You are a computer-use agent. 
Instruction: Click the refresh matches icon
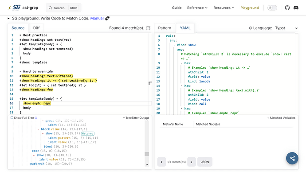coord(148,28)
